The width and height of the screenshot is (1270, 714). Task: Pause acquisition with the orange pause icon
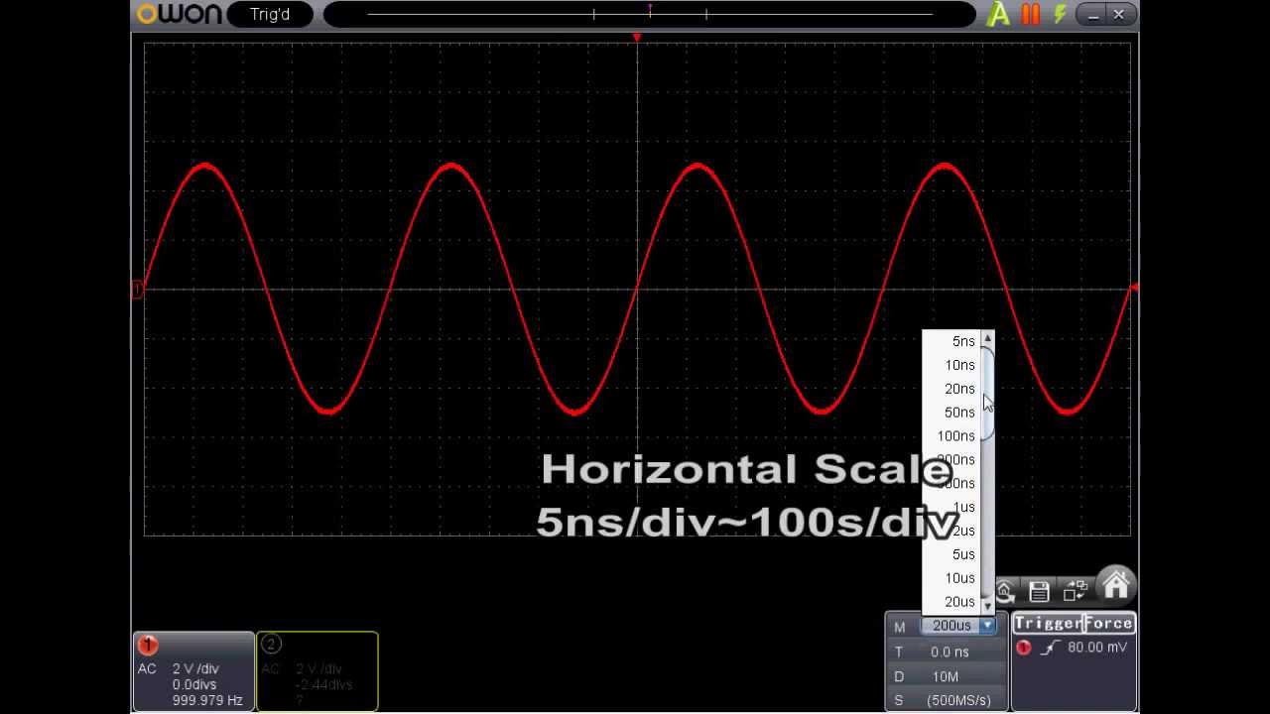click(x=1031, y=14)
